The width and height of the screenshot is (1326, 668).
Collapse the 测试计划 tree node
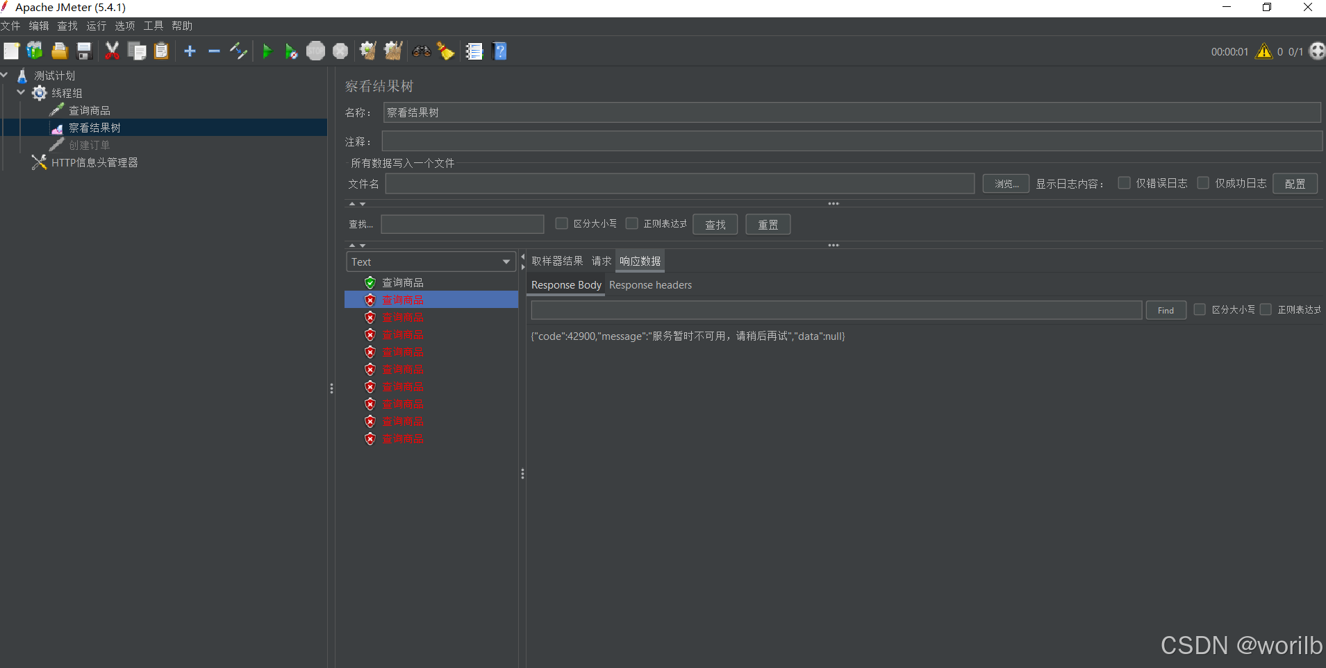tap(5, 75)
